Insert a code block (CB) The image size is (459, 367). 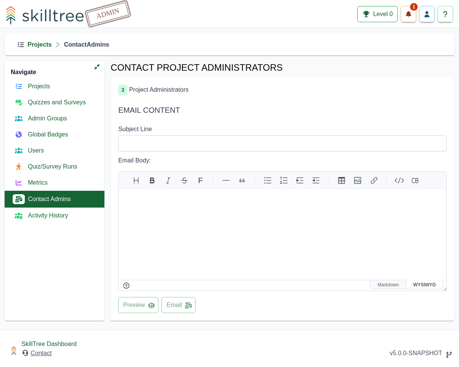coord(415,180)
